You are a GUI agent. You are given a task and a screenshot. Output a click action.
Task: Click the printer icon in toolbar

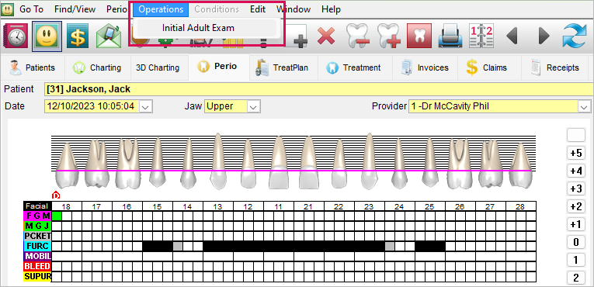[450, 36]
